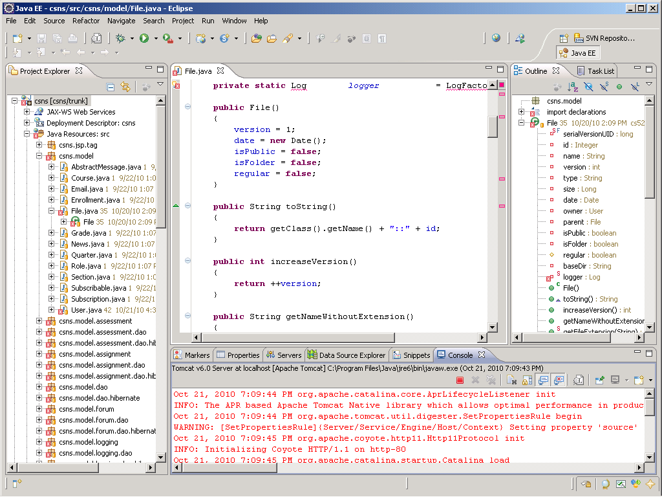The width and height of the screenshot is (662, 497).
Task: Terminate the Tomcat server with red stop button
Action: pos(460,380)
